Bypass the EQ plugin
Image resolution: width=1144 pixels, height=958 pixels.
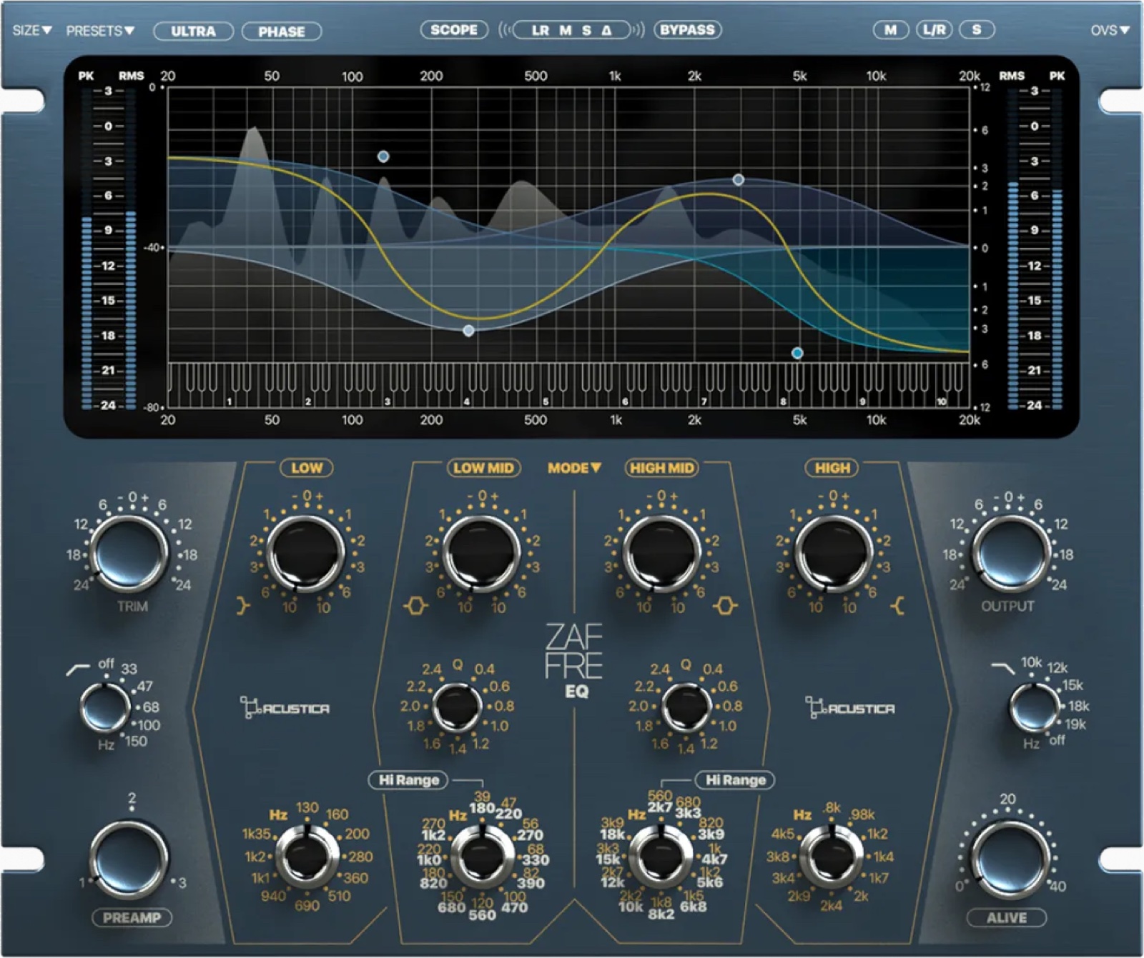(x=687, y=30)
